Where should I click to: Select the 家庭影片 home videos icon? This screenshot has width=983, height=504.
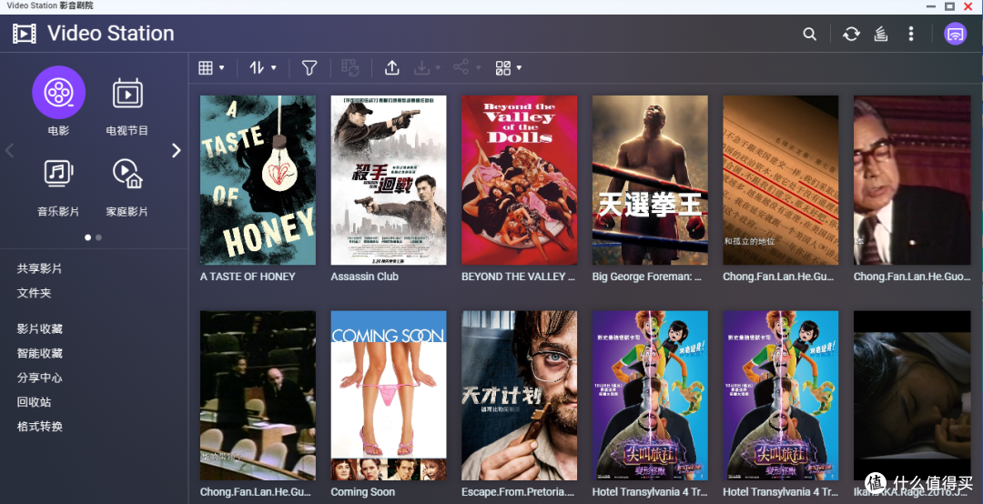127,174
